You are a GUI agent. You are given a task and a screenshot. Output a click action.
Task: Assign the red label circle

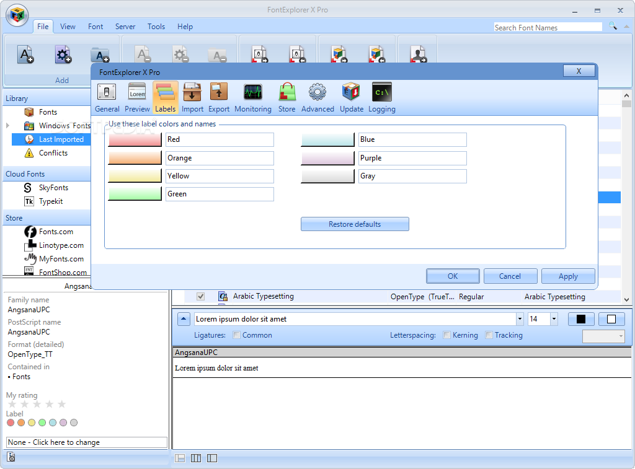11,423
